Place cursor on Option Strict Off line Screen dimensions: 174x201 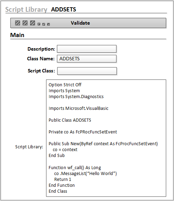coord(65,85)
